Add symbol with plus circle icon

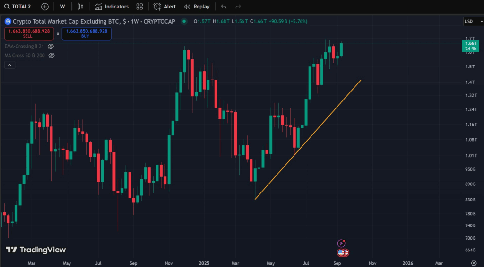(45, 7)
